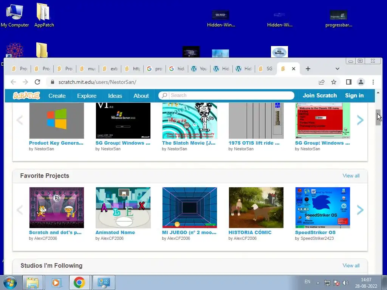Switch to the 'You' WordPress tab
The height and width of the screenshot is (290, 387).
[200, 69]
